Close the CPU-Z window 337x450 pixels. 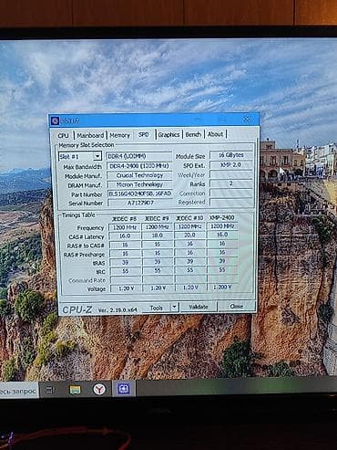click(x=248, y=120)
